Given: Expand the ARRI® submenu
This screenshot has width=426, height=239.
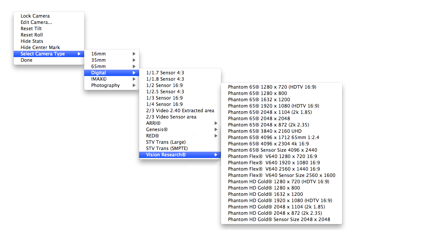Looking at the screenshot, I should click(180, 123).
